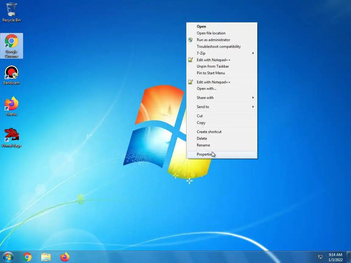Choose Open file location
This screenshot has width=351, height=263.
tap(222, 33)
